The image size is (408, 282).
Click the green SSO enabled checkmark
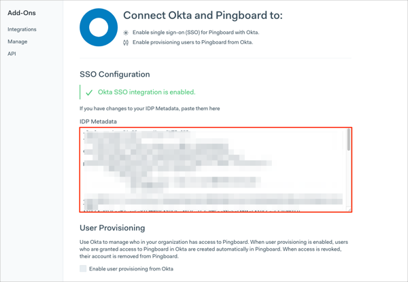click(x=89, y=92)
